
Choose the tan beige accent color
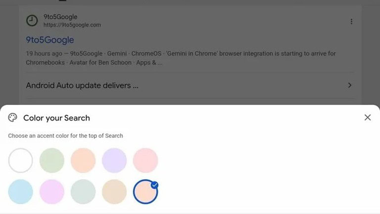point(114,192)
